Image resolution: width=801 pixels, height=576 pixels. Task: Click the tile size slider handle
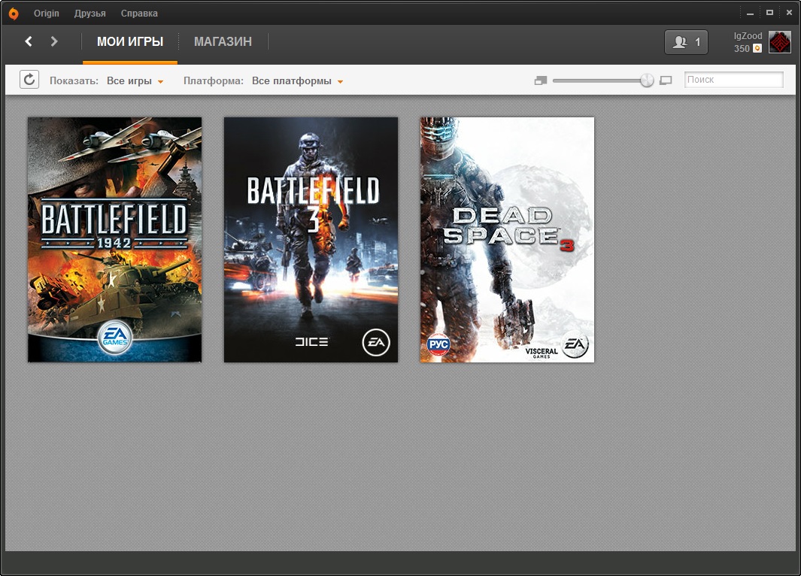point(647,80)
